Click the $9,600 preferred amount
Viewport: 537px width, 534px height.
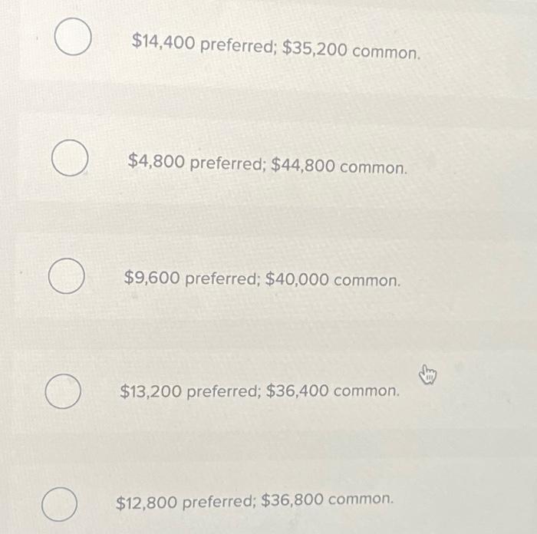tap(192, 278)
